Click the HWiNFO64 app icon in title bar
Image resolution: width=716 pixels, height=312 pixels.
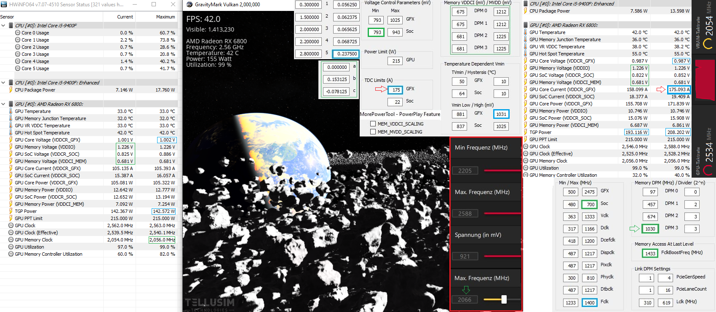tap(4, 4)
